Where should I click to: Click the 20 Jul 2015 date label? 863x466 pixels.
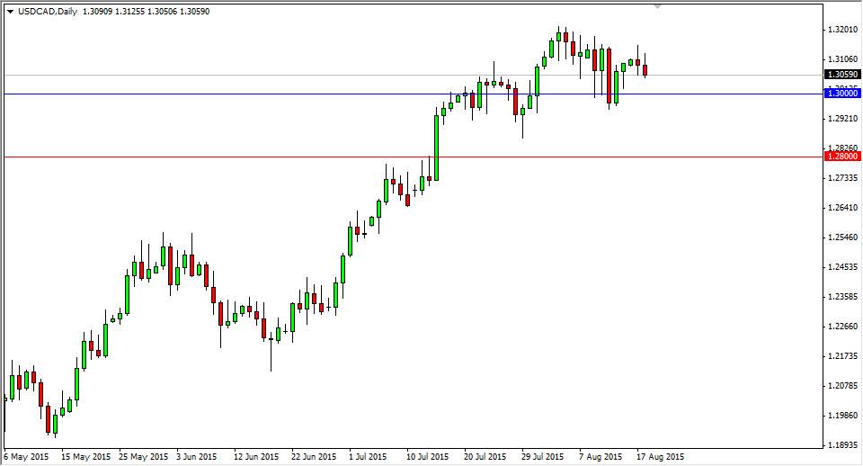485,457
